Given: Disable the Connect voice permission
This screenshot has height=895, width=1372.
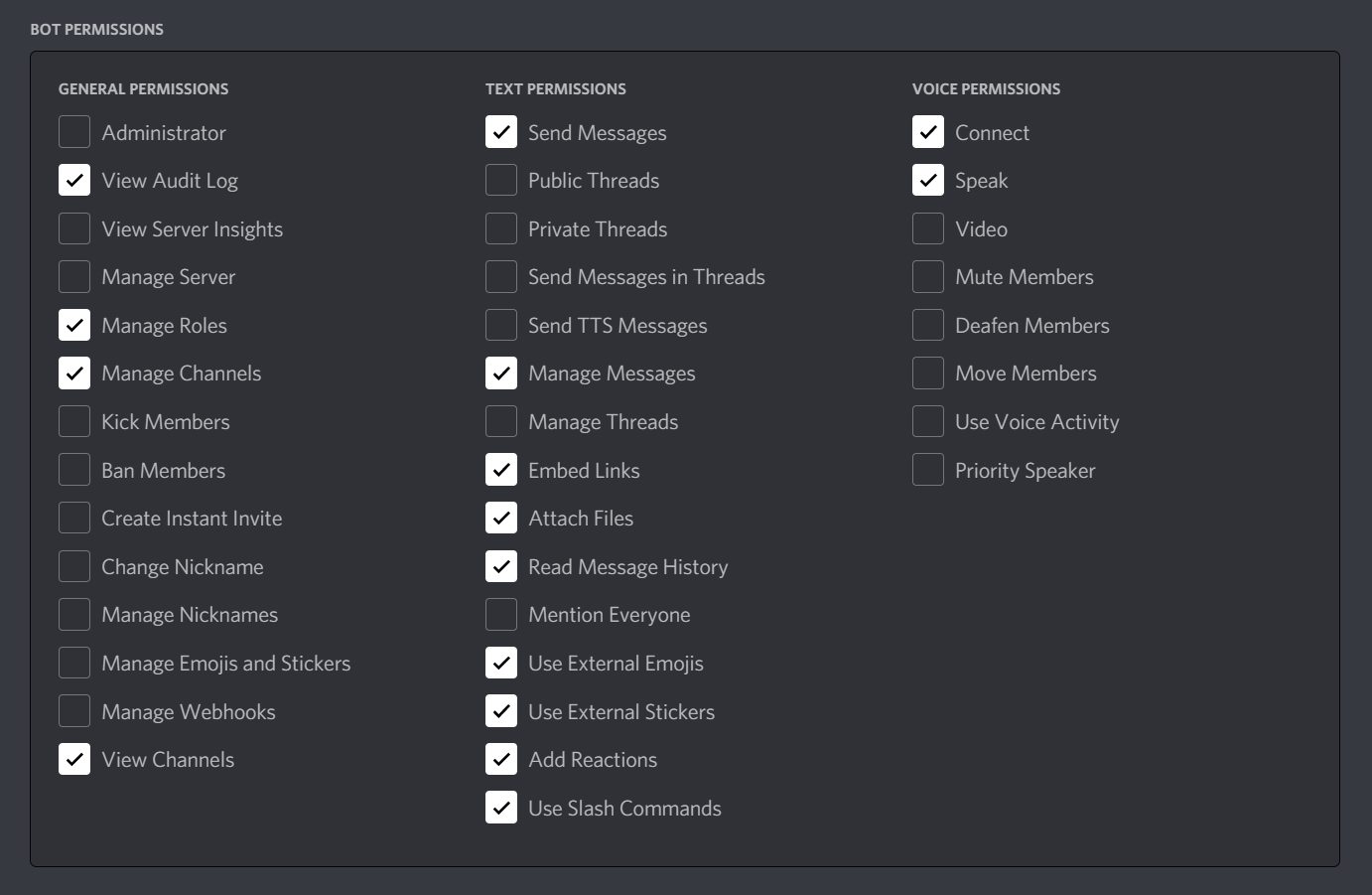Looking at the screenshot, I should [927, 131].
